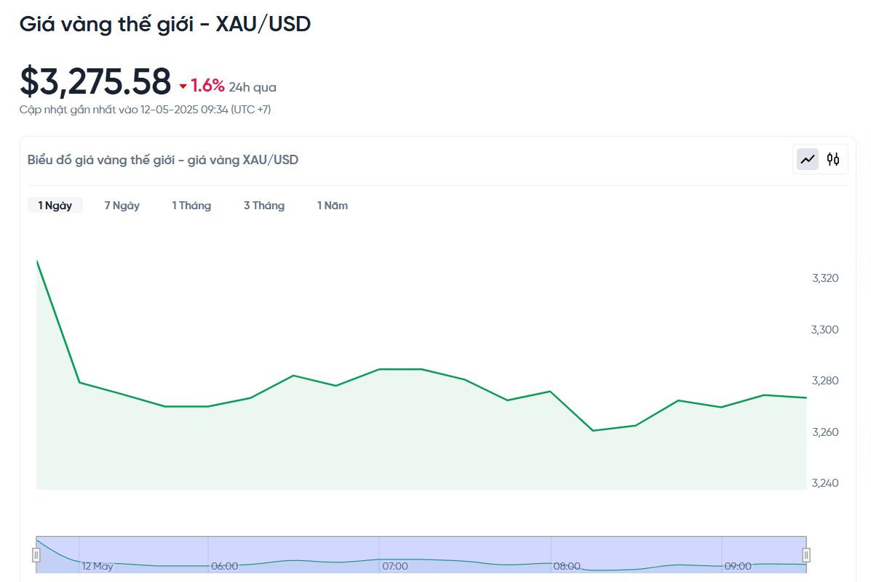Image resolution: width=871 pixels, height=582 pixels.
Task: Switch to line chart view icon
Action: pyautogui.click(x=807, y=160)
